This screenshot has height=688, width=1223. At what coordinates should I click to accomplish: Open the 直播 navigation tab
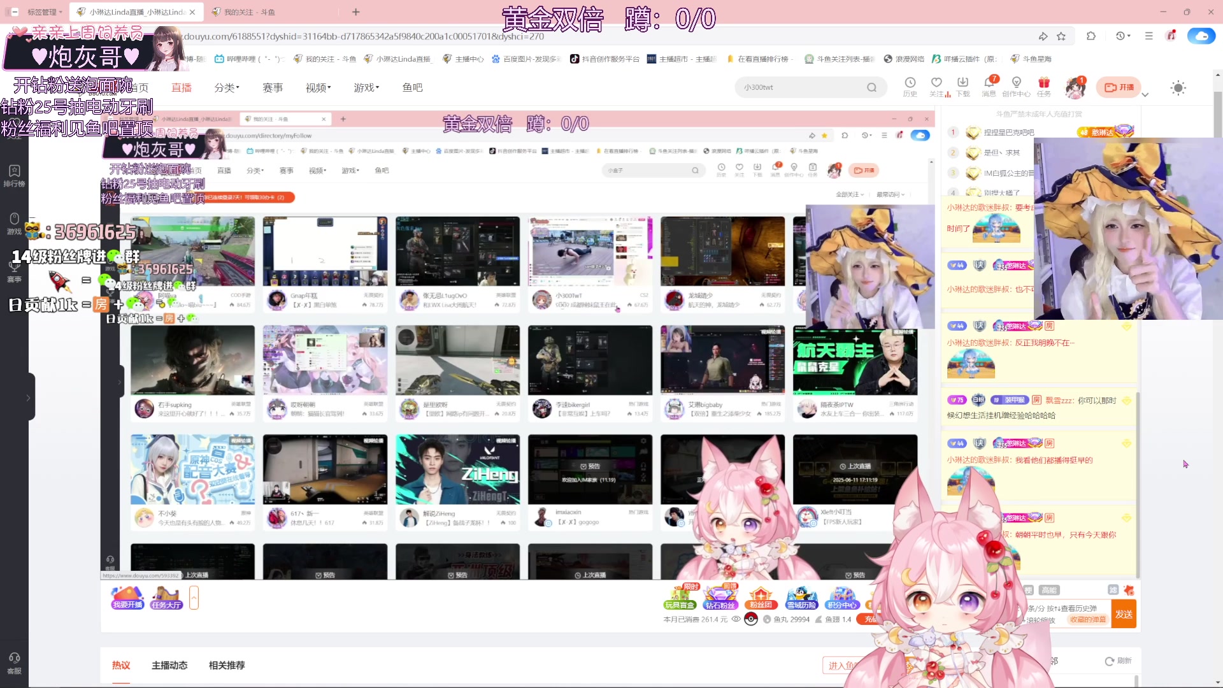182,87
